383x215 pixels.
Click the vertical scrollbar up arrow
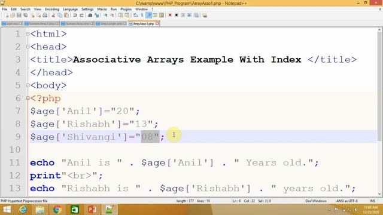coord(379,30)
